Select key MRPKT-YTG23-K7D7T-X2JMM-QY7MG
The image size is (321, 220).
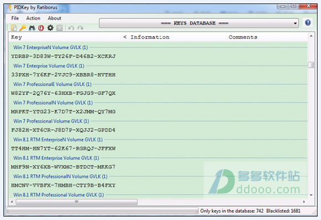click(63, 112)
